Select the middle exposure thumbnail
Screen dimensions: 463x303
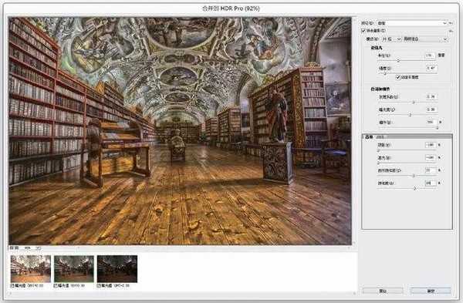point(74,269)
